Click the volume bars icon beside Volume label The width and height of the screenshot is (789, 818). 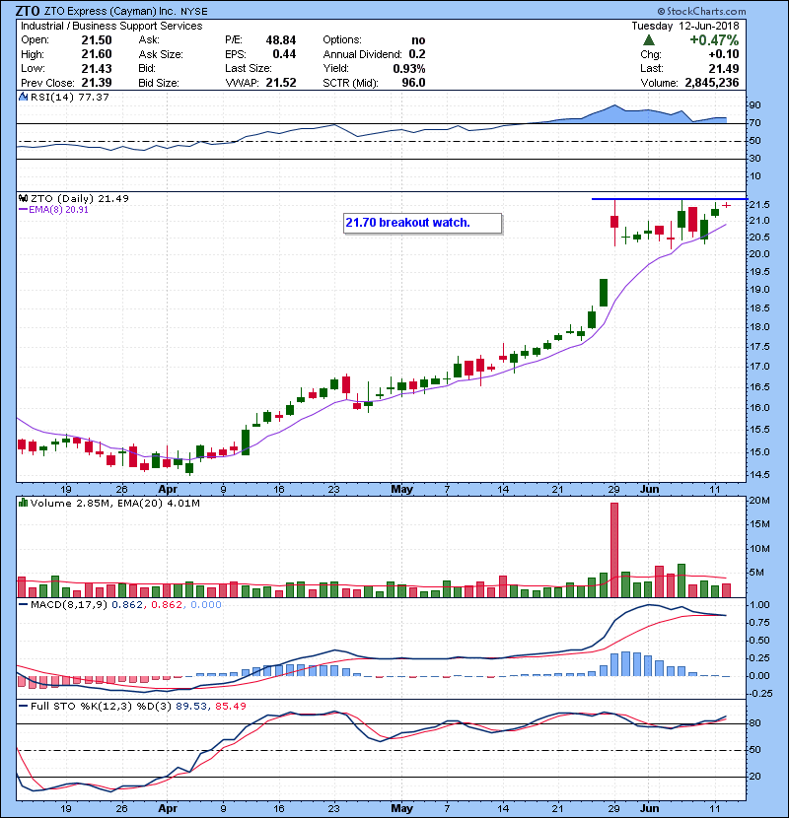(23, 503)
